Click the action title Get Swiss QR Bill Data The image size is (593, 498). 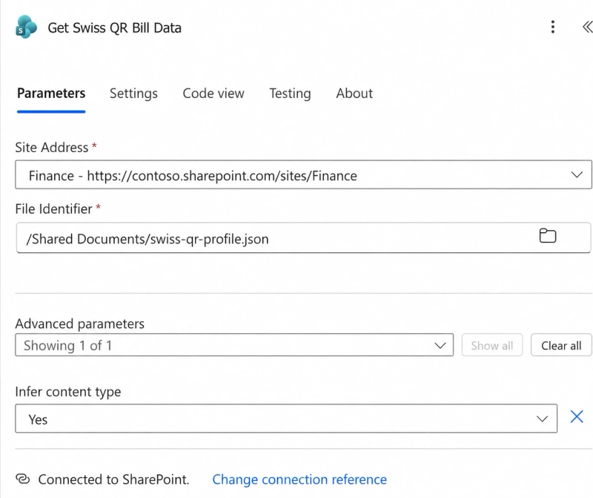point(115,28)
